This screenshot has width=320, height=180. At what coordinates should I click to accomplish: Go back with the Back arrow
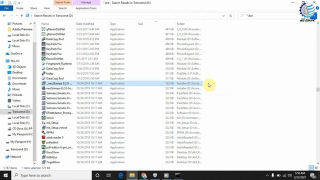4,15
